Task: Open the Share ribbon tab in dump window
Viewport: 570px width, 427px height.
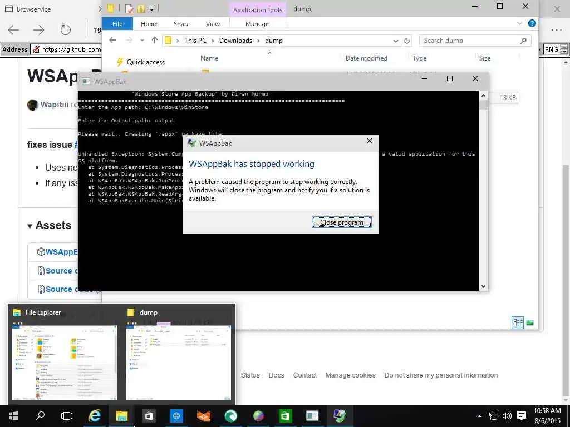Action: click(181, 24)
